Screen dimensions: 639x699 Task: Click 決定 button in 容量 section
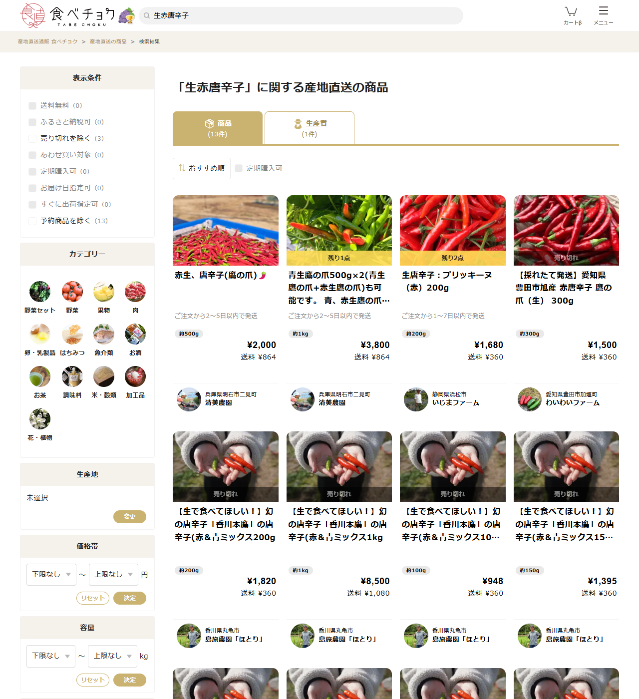tap(130, 680)
